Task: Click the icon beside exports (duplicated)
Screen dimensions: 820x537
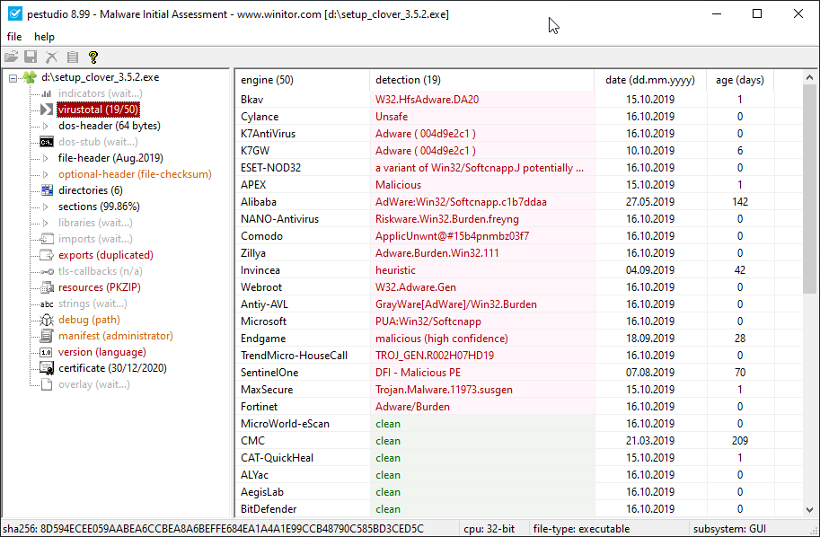Action: point(47,255)
